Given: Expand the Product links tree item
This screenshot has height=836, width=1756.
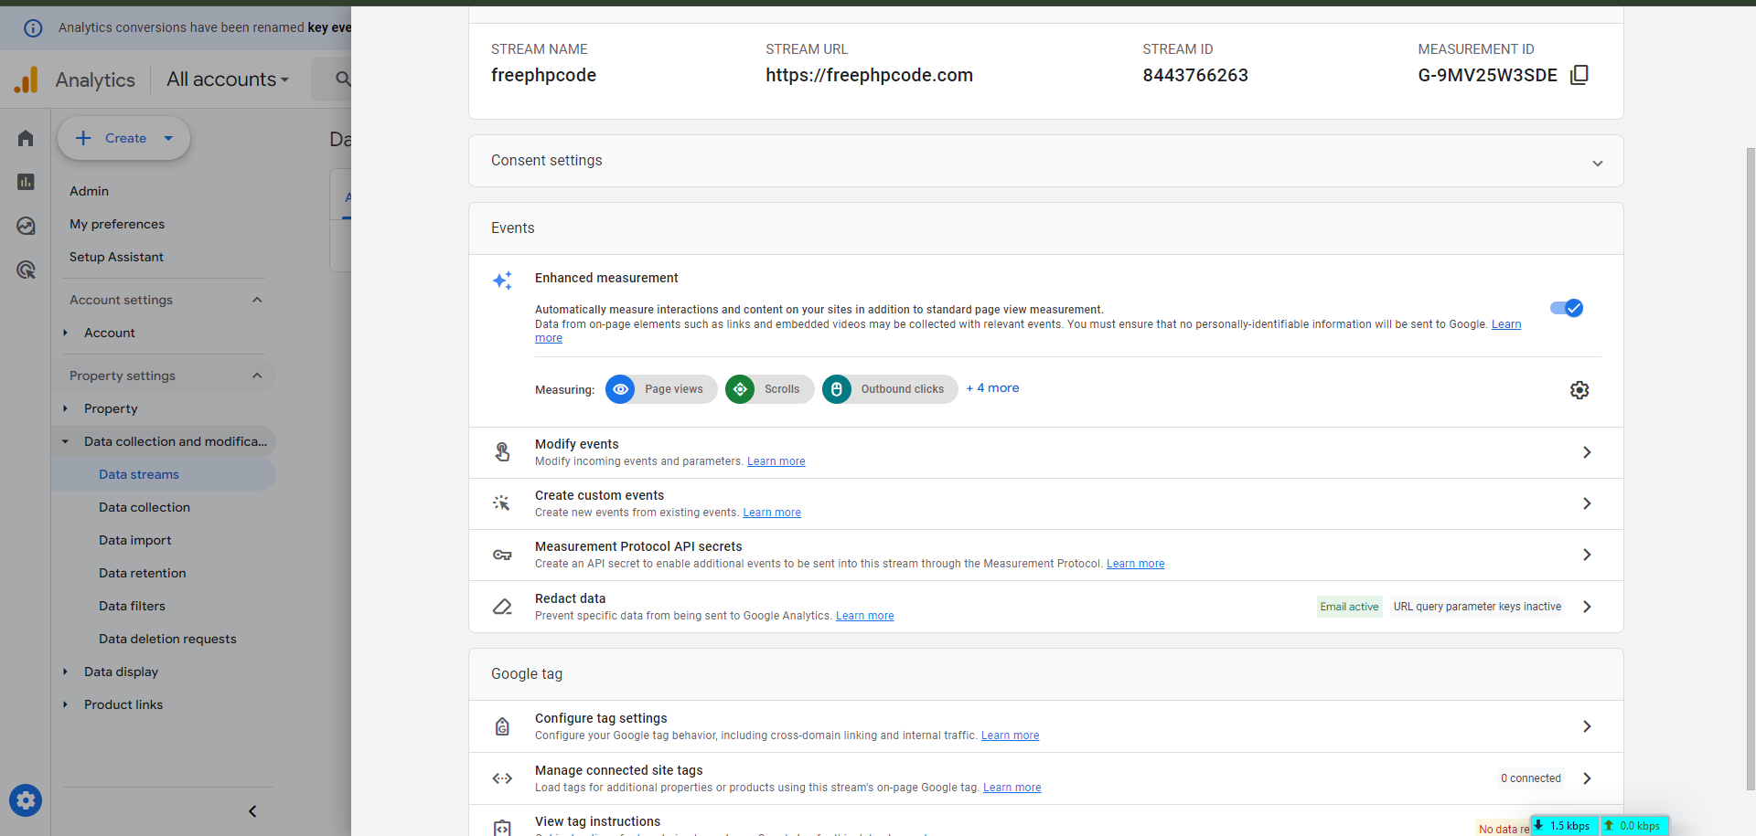Looking at the screenshot, I should tap(65, 704).
